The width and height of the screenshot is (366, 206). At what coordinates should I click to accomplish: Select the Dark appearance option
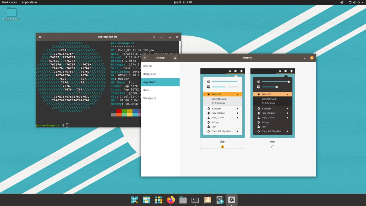(272, 147)
